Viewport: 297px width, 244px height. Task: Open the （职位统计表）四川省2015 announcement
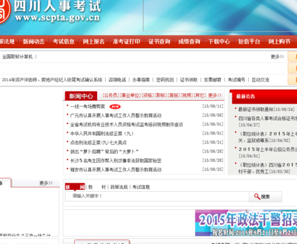click(x=267, y=165)
